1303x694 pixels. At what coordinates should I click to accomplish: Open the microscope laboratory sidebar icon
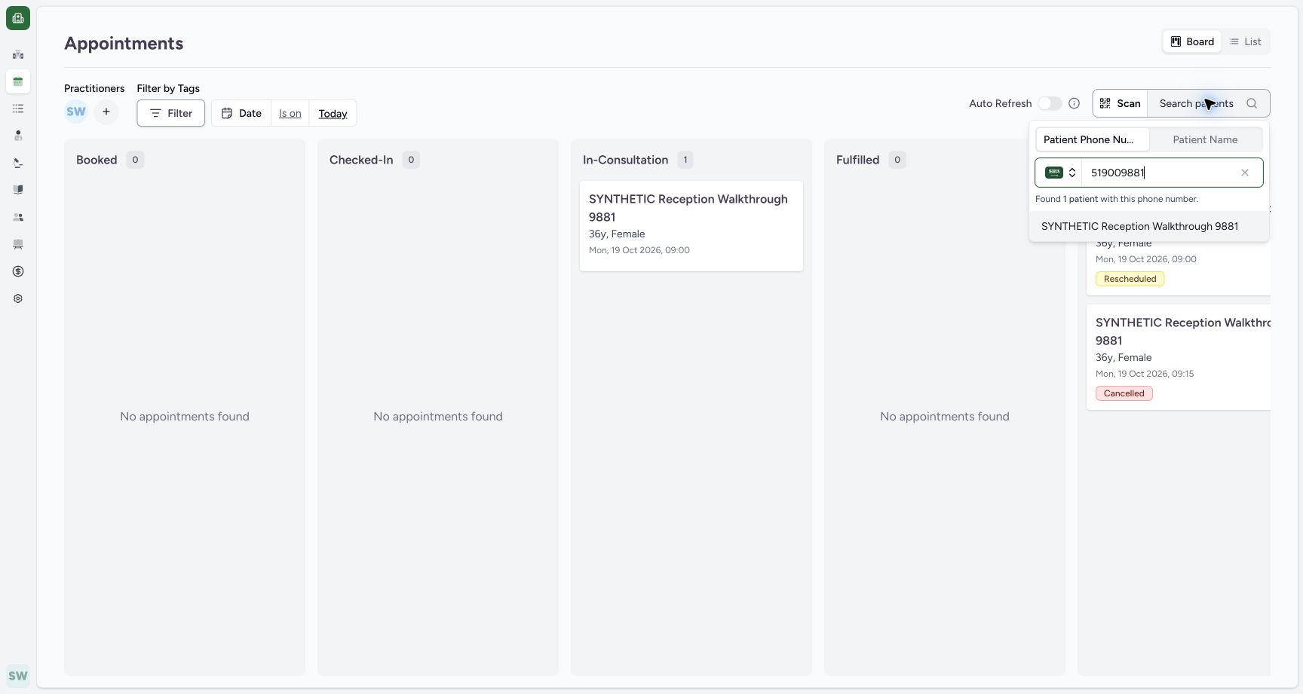pyautogui.click(x=18, y=163)
